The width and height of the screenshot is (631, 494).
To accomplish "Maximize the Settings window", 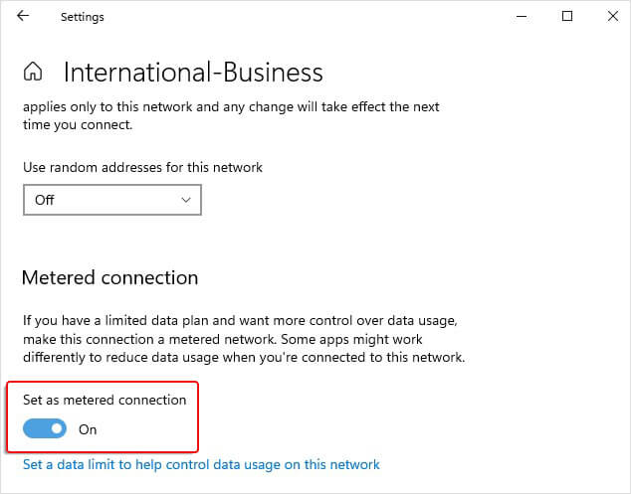I will 567,16.
